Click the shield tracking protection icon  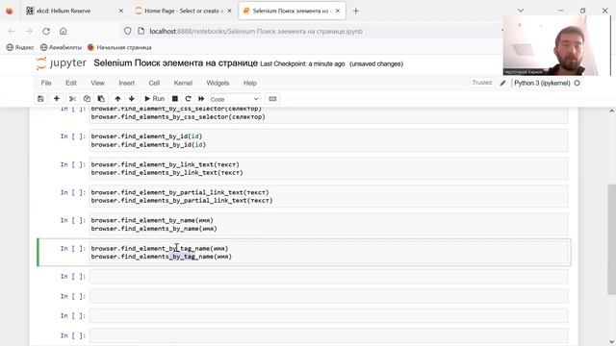[127, 31]
